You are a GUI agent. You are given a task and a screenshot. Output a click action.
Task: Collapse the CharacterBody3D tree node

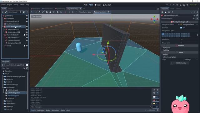[x=3, y=35]
